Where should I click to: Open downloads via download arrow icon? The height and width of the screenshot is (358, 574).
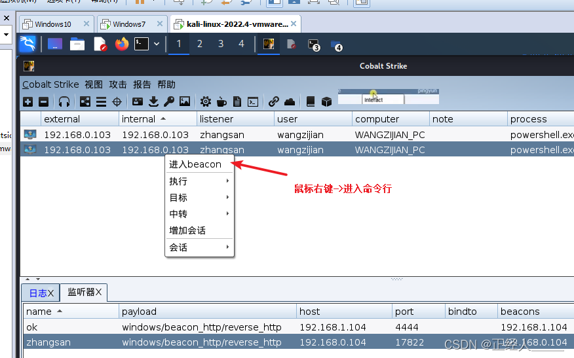153,101
